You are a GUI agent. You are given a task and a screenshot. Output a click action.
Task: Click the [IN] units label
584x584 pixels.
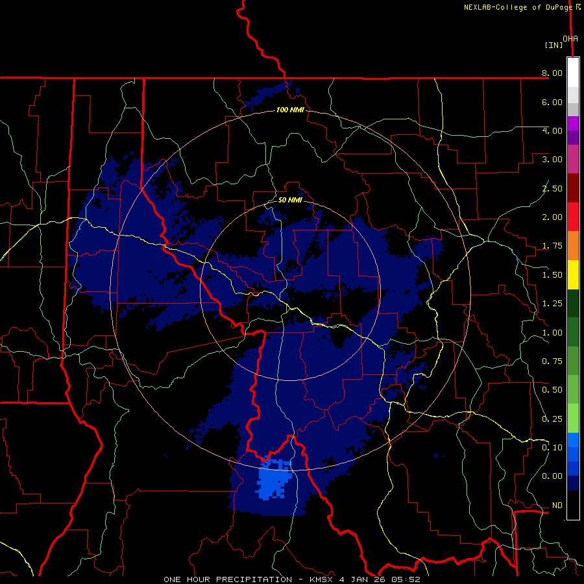[554, 45]
